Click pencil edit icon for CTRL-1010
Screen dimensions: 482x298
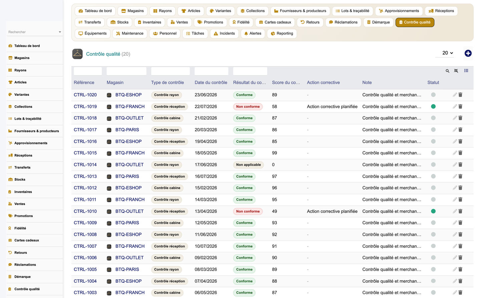pos(455,211)
